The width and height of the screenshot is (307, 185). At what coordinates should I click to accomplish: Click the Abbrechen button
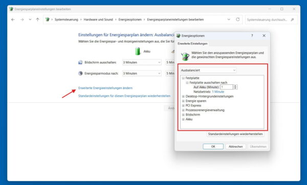coord(235,147)
